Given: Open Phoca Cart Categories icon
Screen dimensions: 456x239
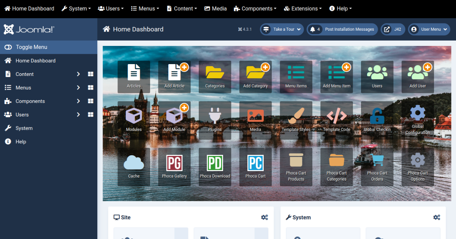Looking at the screenshot, I should (337, 167).
